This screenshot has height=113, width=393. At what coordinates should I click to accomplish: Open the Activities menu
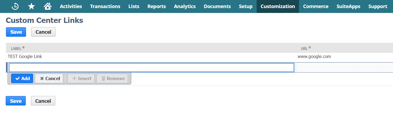coord(71,6)
